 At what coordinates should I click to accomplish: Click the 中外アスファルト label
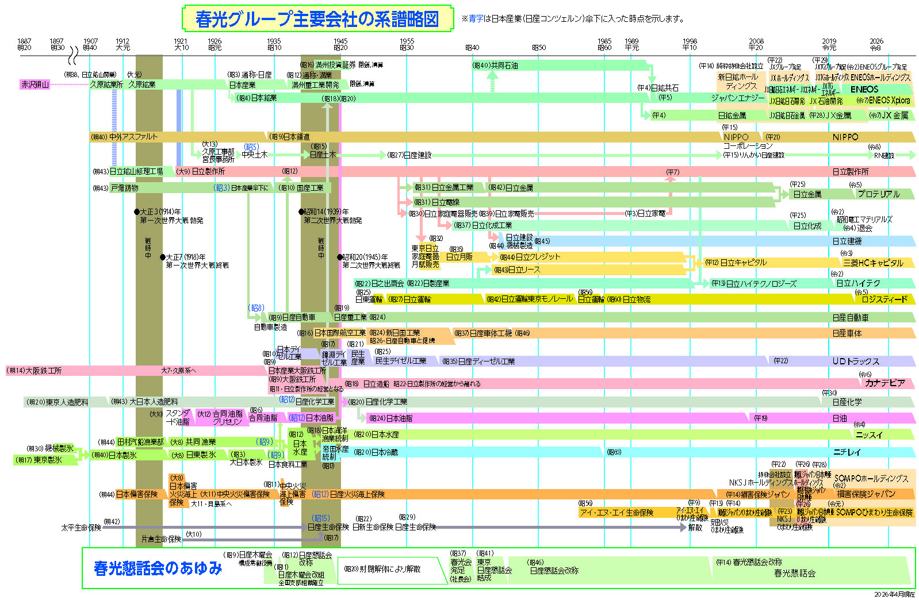pos(133,137)
